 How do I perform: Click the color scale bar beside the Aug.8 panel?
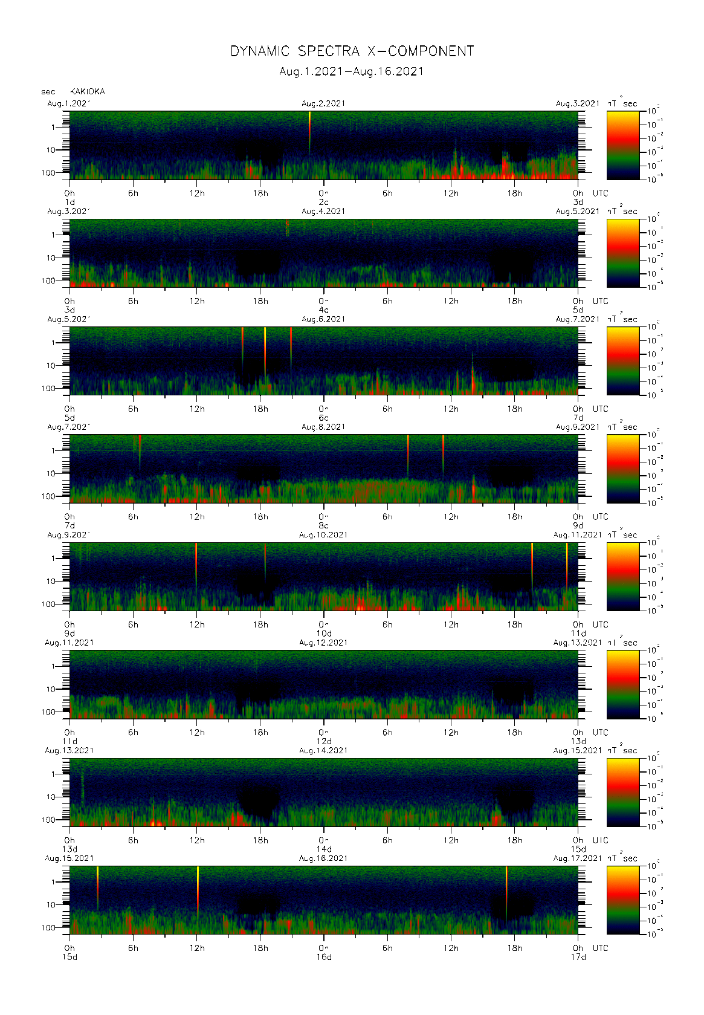[x=623, y=469]
